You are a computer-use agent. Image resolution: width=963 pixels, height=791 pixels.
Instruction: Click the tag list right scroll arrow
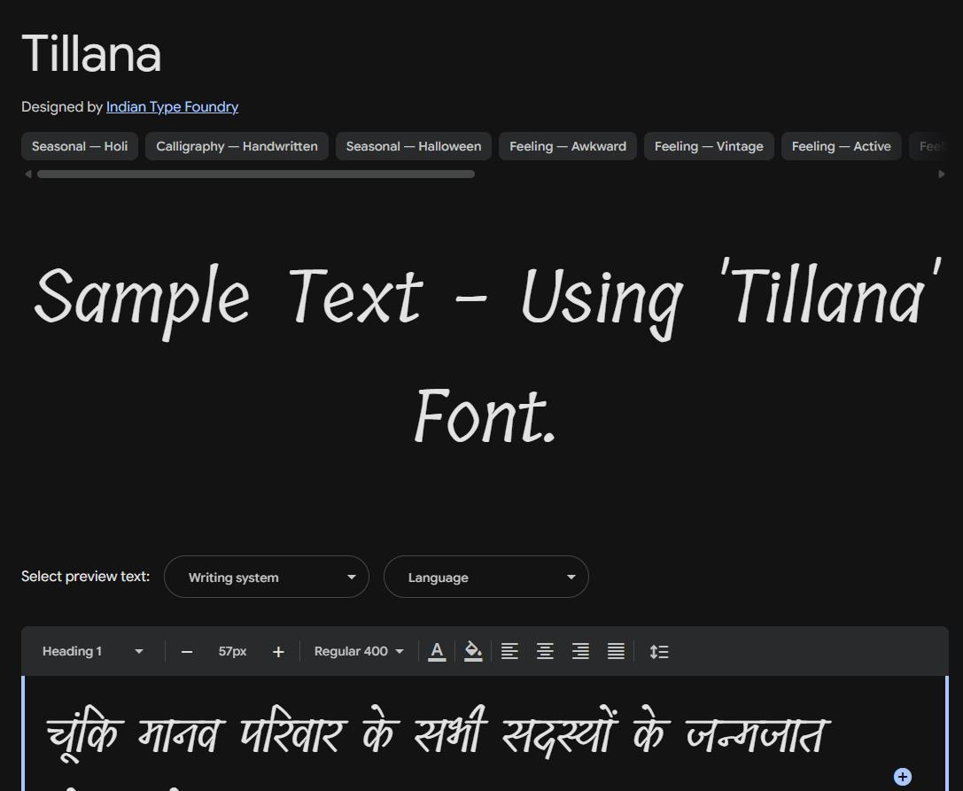point(942,174)
